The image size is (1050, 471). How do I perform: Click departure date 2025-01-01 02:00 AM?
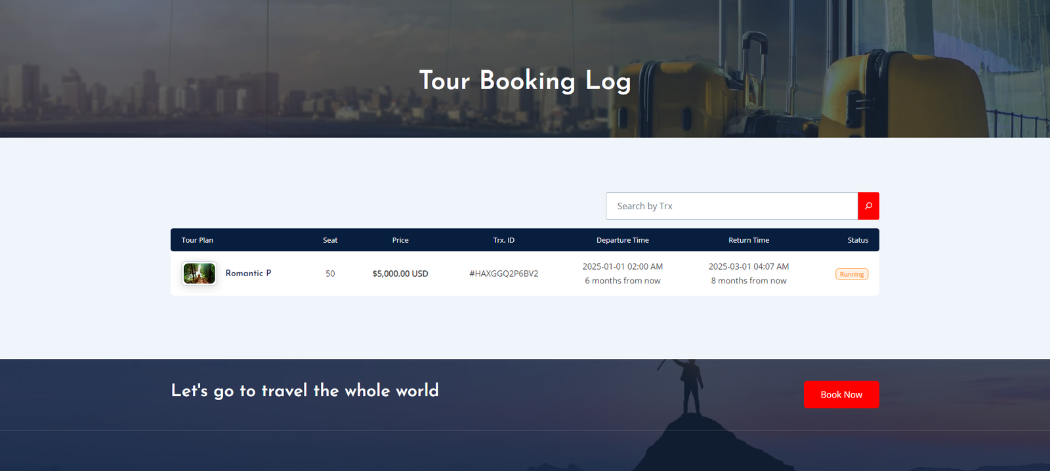[622, 266]
